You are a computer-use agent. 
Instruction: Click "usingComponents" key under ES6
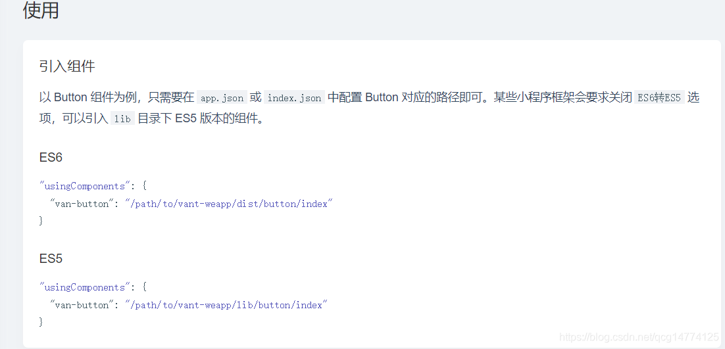(85, 187)
